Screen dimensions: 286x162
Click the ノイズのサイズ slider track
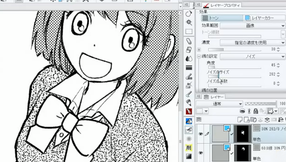click(235, 77)
